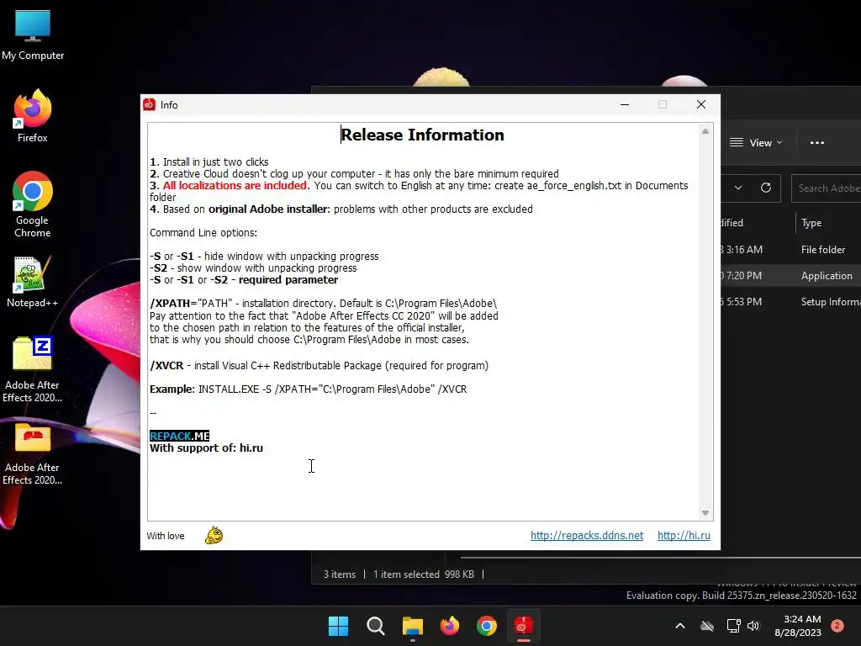
Task: Open the volume tray icon
Action: [x=753, y=626]
